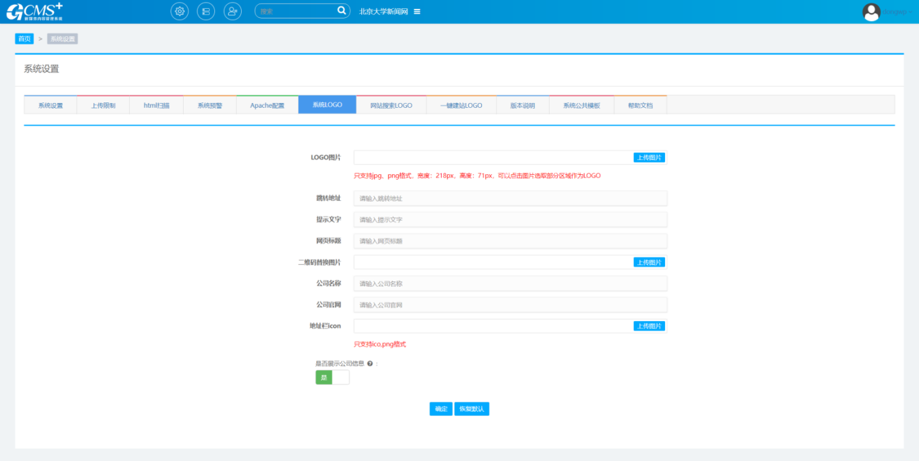Screen dimensions: 919x461
Task: Switch to the 网站搜索LOGO tab
Action: 391,106
